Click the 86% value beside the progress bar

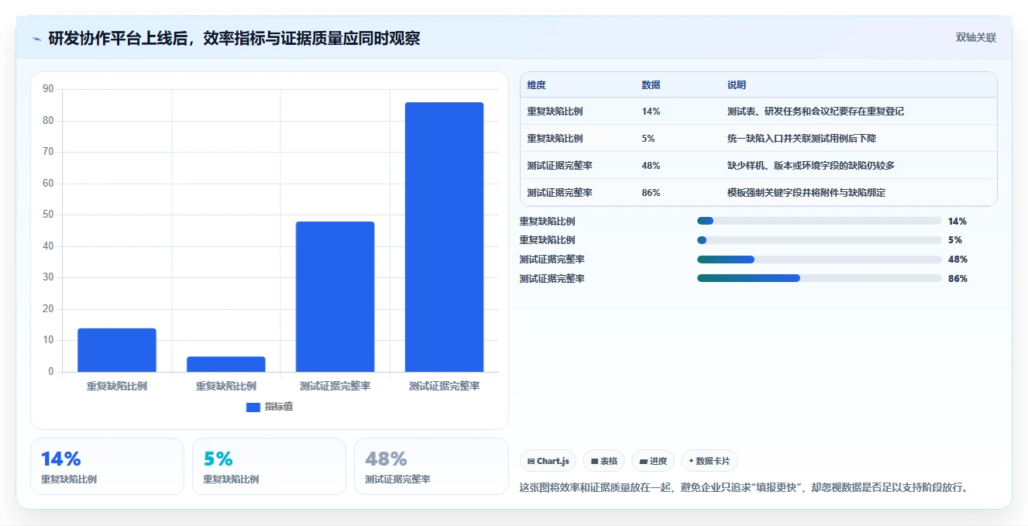click(958, 278)
